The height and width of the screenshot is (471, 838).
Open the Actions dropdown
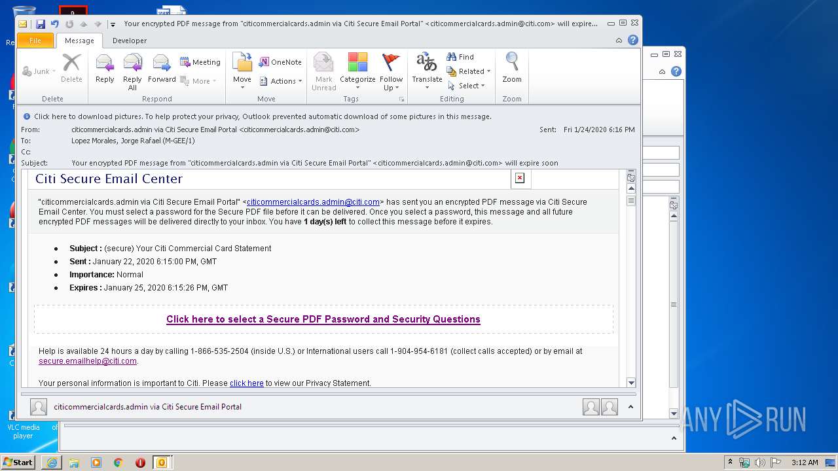coord(280,81)
